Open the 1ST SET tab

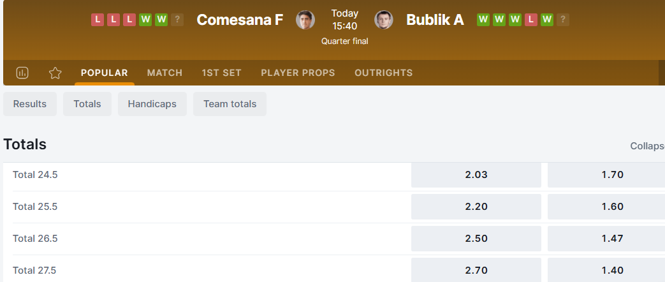[x=221, y=73]
